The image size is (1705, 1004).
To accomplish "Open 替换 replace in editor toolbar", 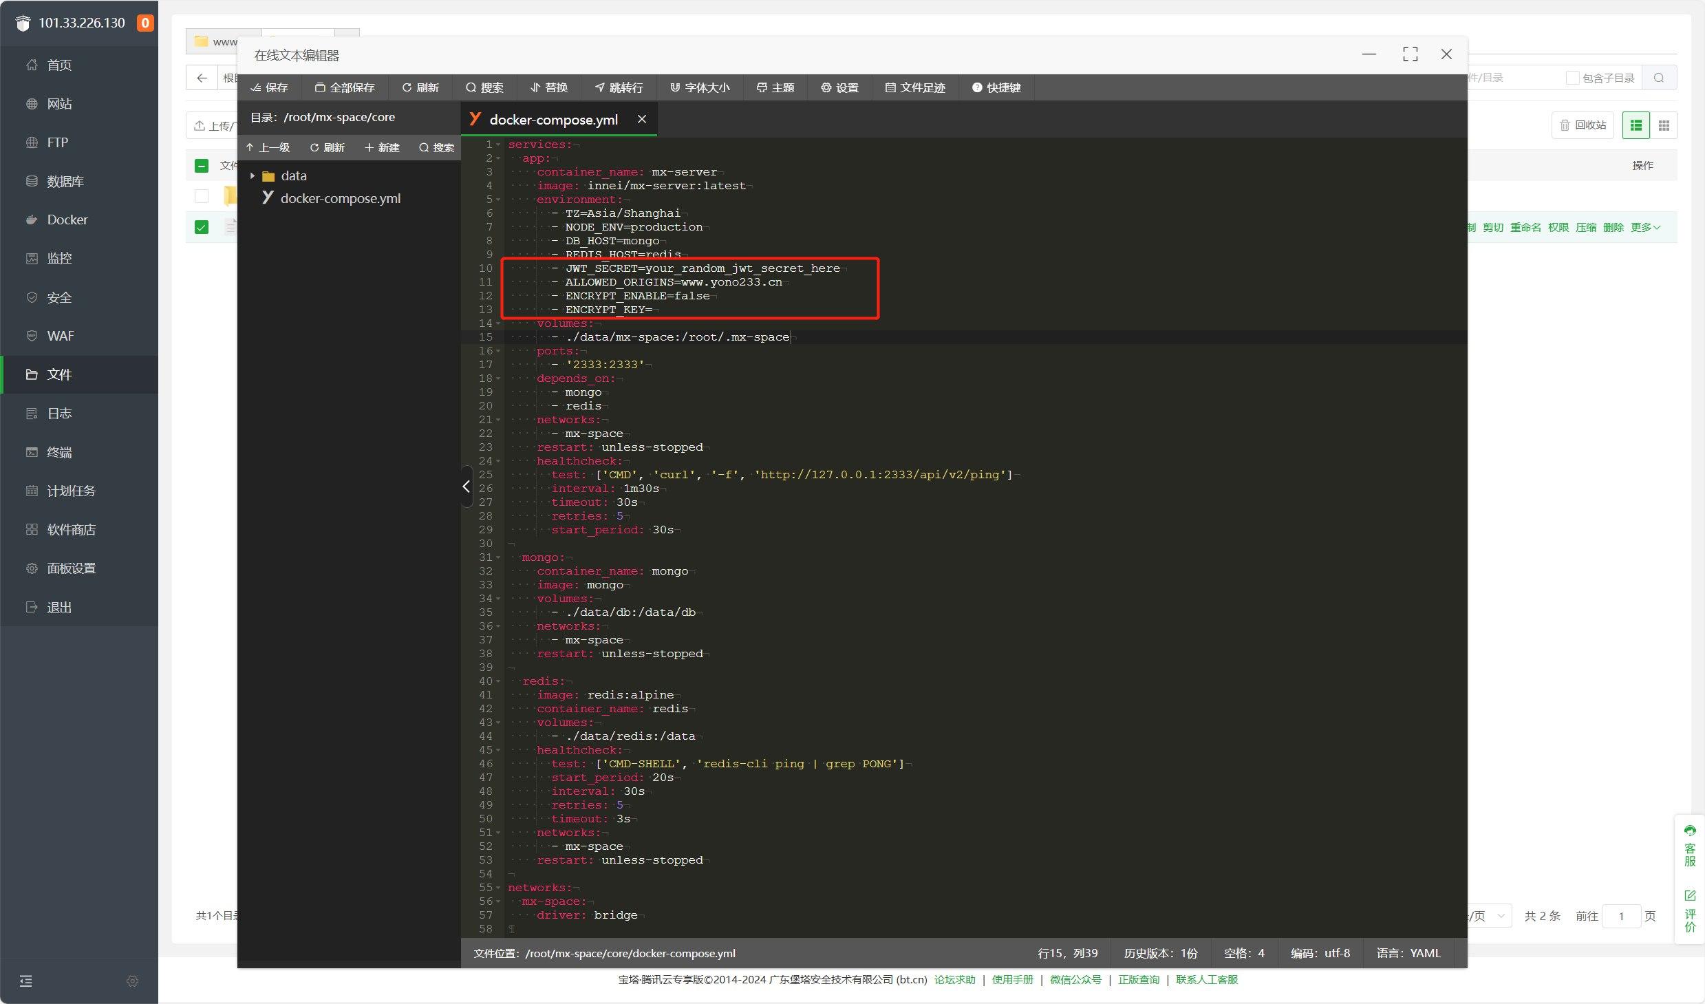I will pyautogui.click(x=549, y=87).
